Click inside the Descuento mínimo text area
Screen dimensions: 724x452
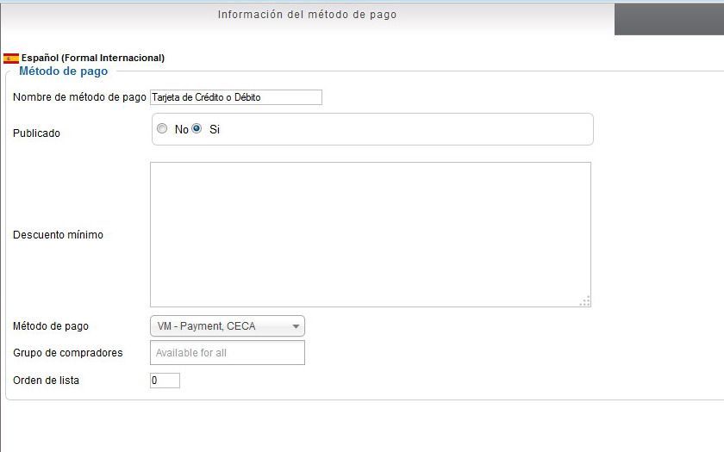pos(371,234)
